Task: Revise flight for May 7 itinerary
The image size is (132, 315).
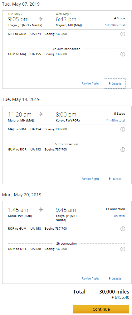Action: 90,84
